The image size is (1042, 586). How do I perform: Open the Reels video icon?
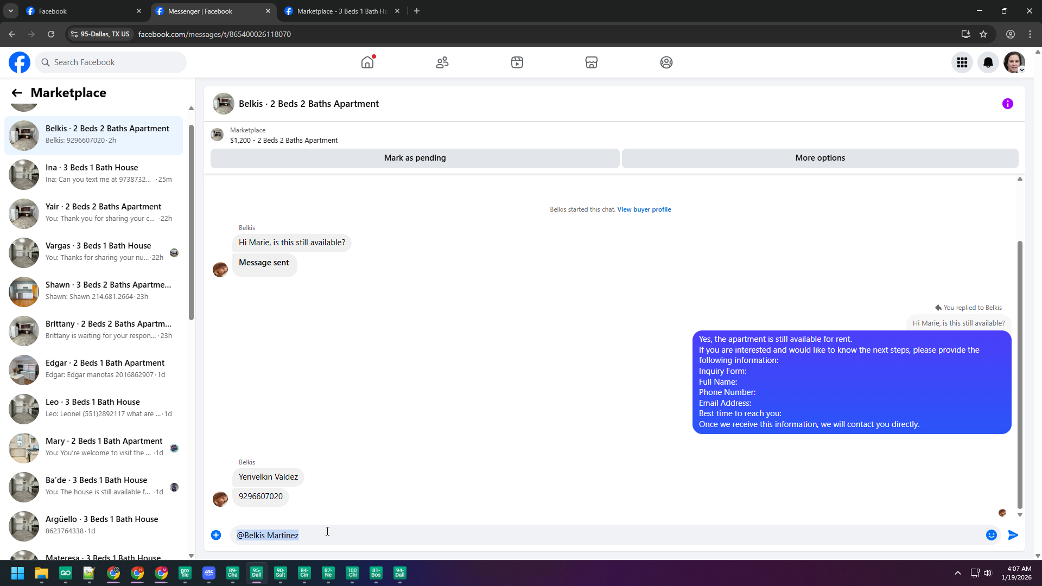click(x=517, y=62)
